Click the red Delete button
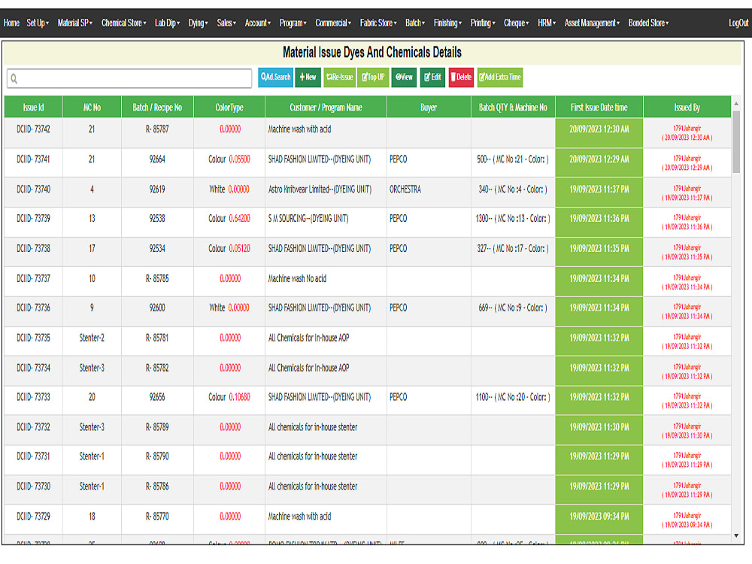 (x=461, y=77)
